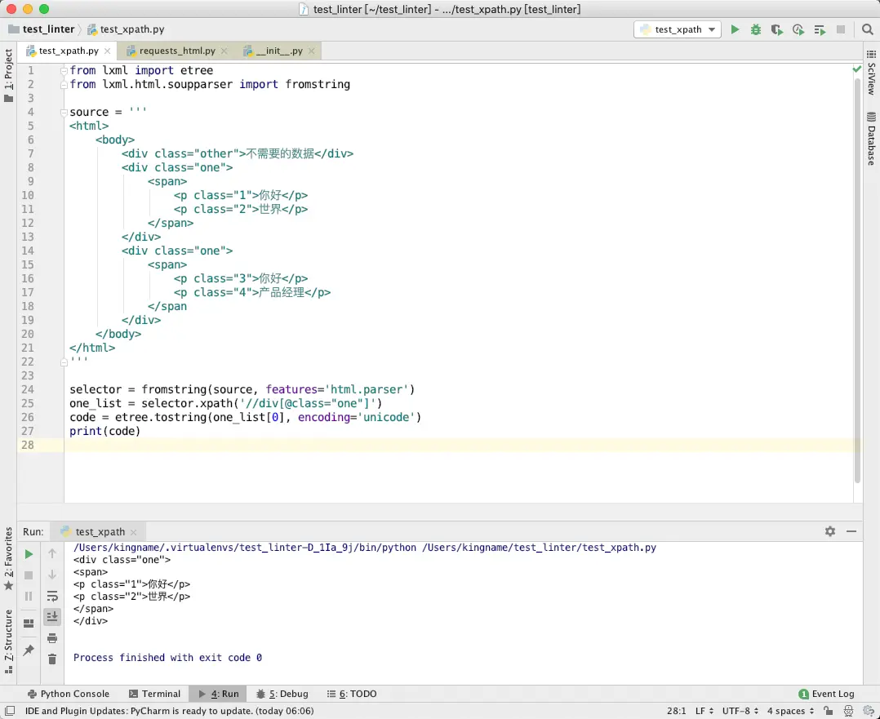Click the restore layout icon in Run panel
880x719 pixels.
29,624
